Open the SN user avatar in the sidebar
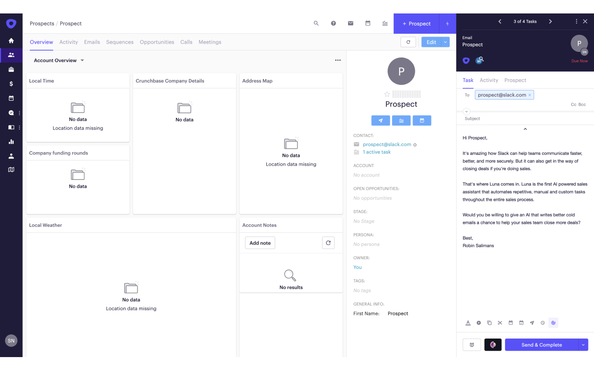 pyautogui.click(x=11, y=340)
